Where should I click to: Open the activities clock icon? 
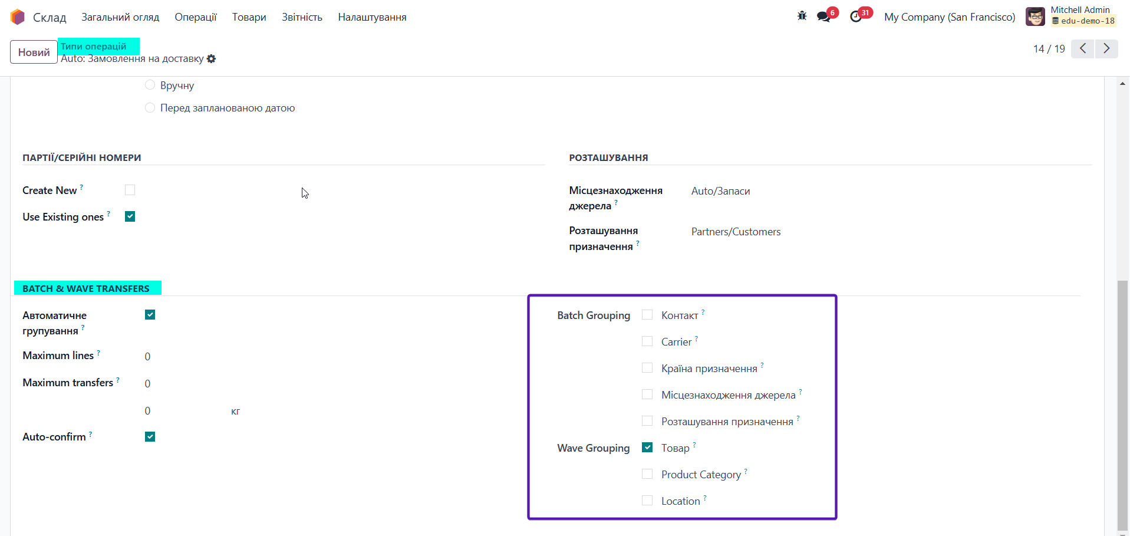pyautogui.click(x=856, y=17)
